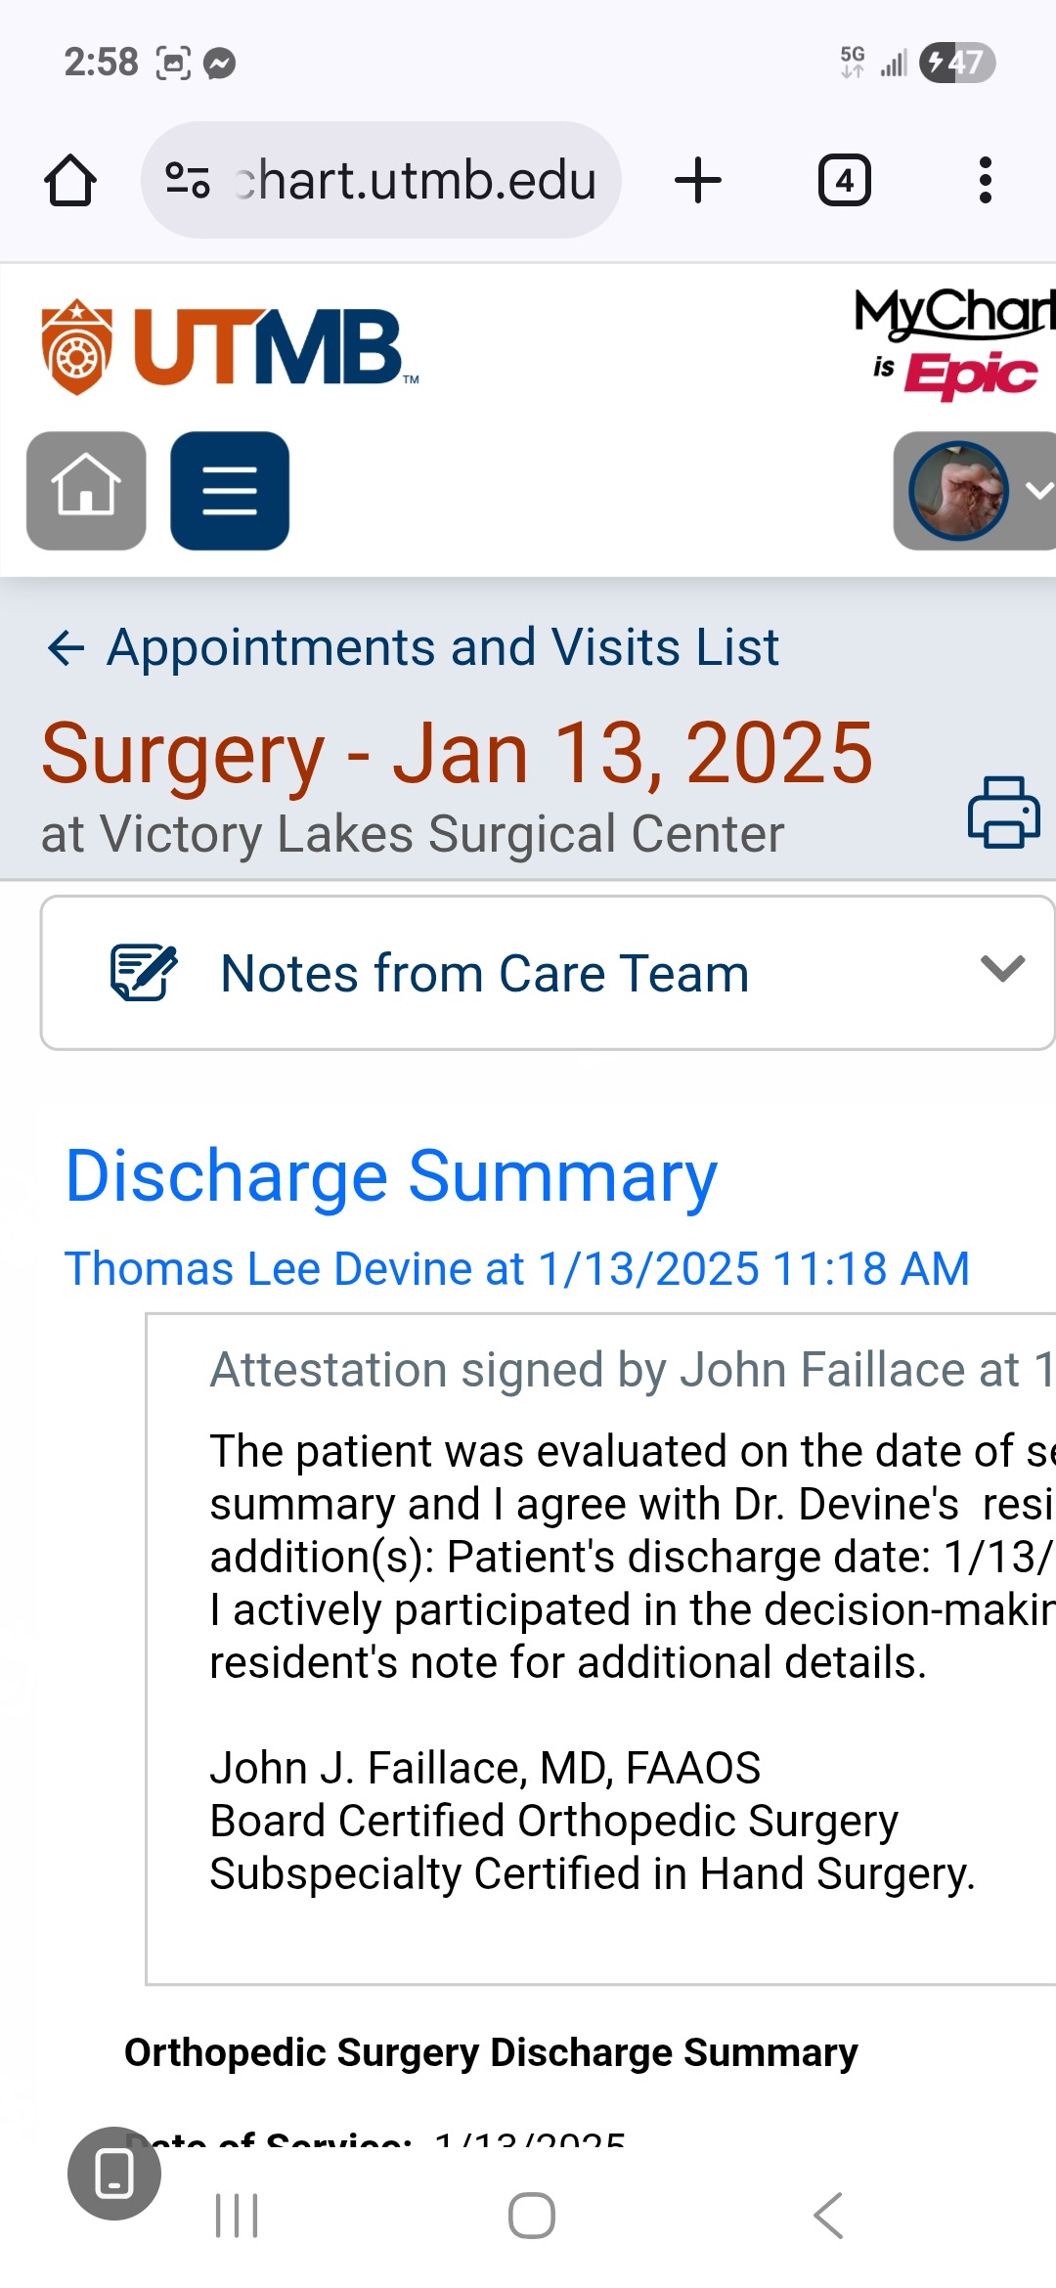Viewport: 1056px width, 2288px height.
Task: Click the MyChart by Epic logo
Action: 953,342
